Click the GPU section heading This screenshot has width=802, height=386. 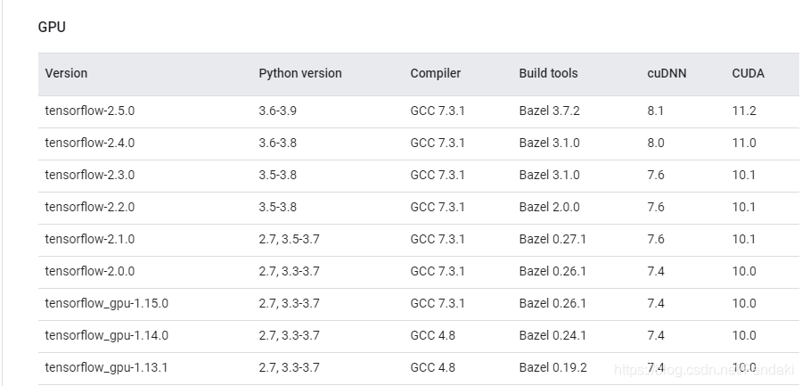coord(52,27)
